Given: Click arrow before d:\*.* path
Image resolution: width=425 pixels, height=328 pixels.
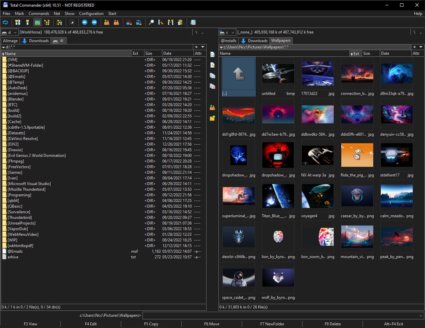Looking at the screenshot, I should (x=3, y=47).
